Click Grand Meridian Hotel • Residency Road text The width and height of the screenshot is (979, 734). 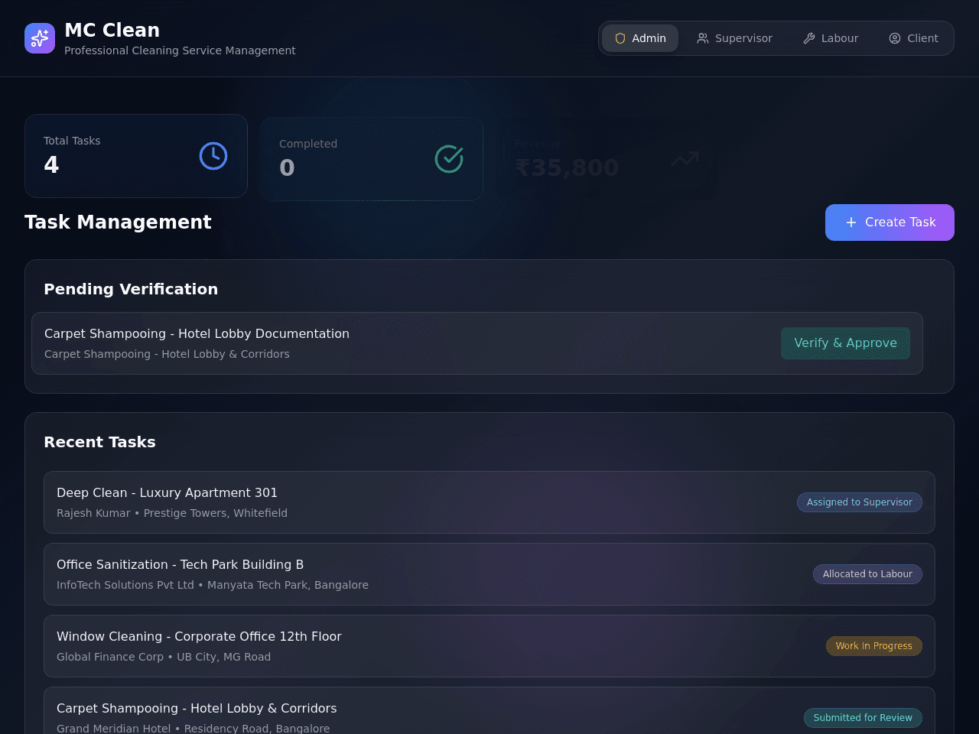tap(193, 729)
